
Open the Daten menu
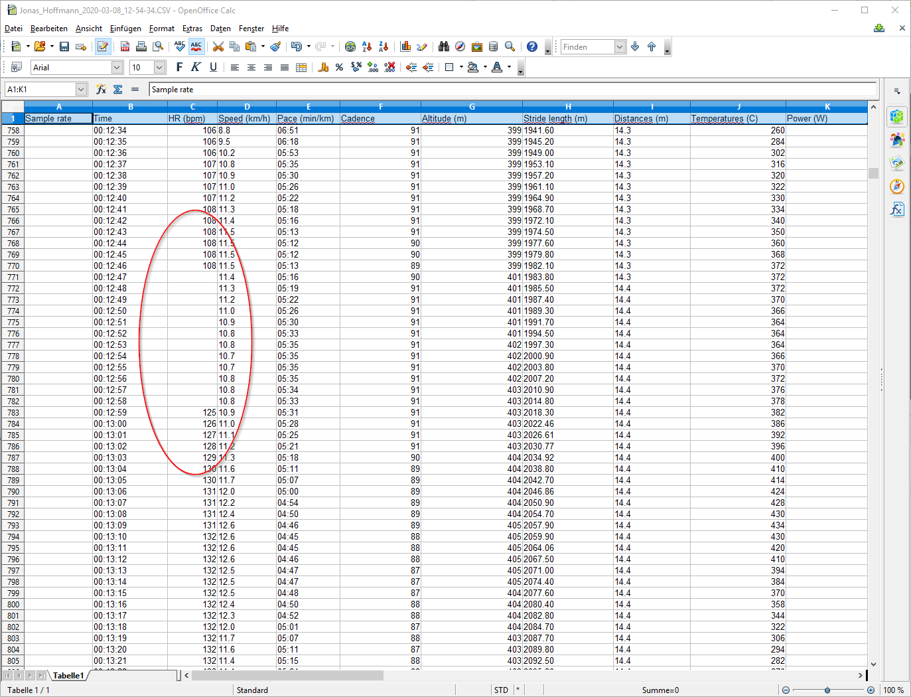click(x=220, y=29)
